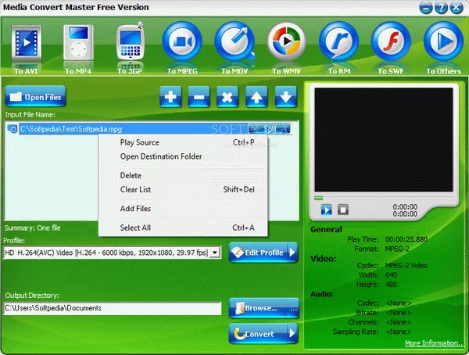469x355 pixels.
Task: Click the plus add file button
Action: (171, 98)
